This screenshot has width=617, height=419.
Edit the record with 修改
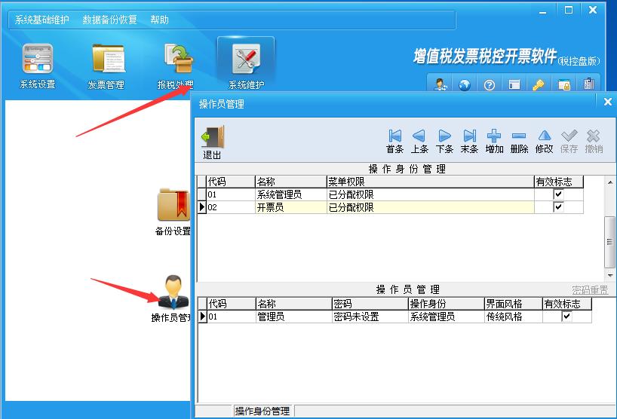tap(544, 141)
